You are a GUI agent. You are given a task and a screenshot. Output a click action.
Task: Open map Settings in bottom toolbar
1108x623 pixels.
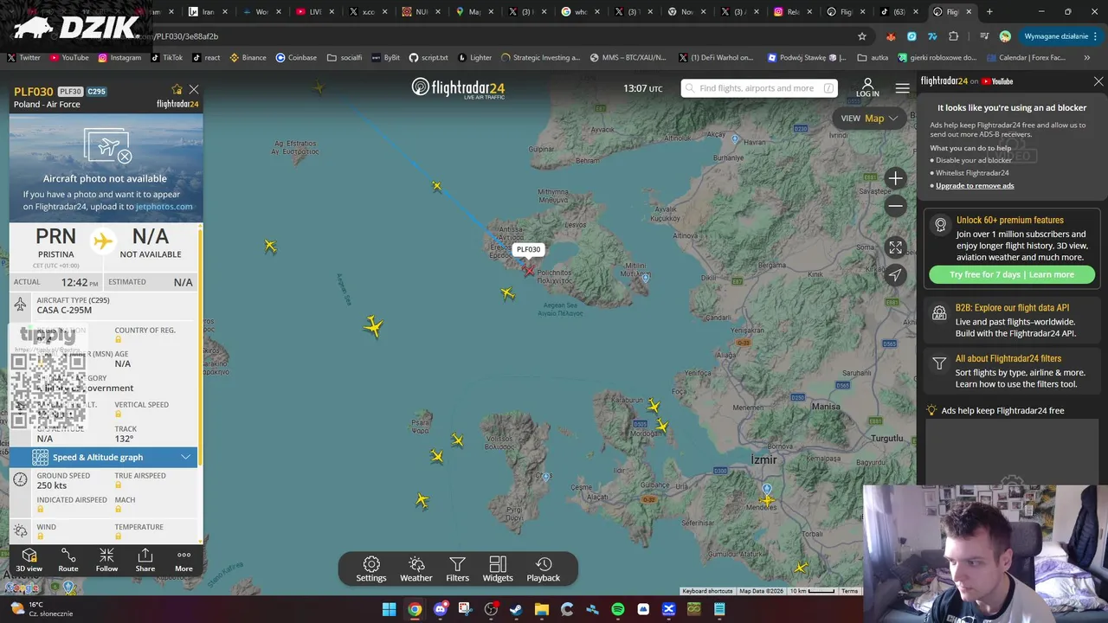[x=371, y=569]
